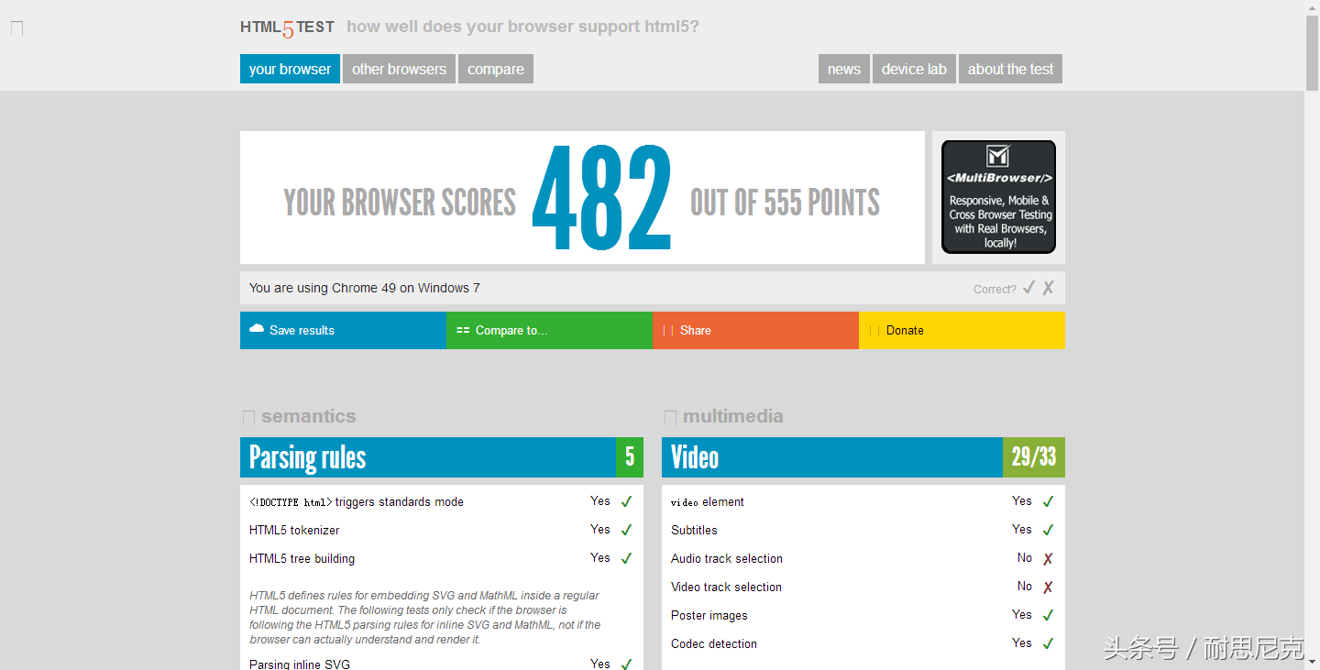Open about the test page
This screenshot has width=1320, height=670.
pyautogui.click(x=1010, y=69)
